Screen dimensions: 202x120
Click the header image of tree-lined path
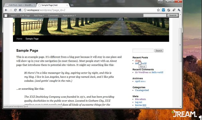pyautogui.click(x=91, y=26)
